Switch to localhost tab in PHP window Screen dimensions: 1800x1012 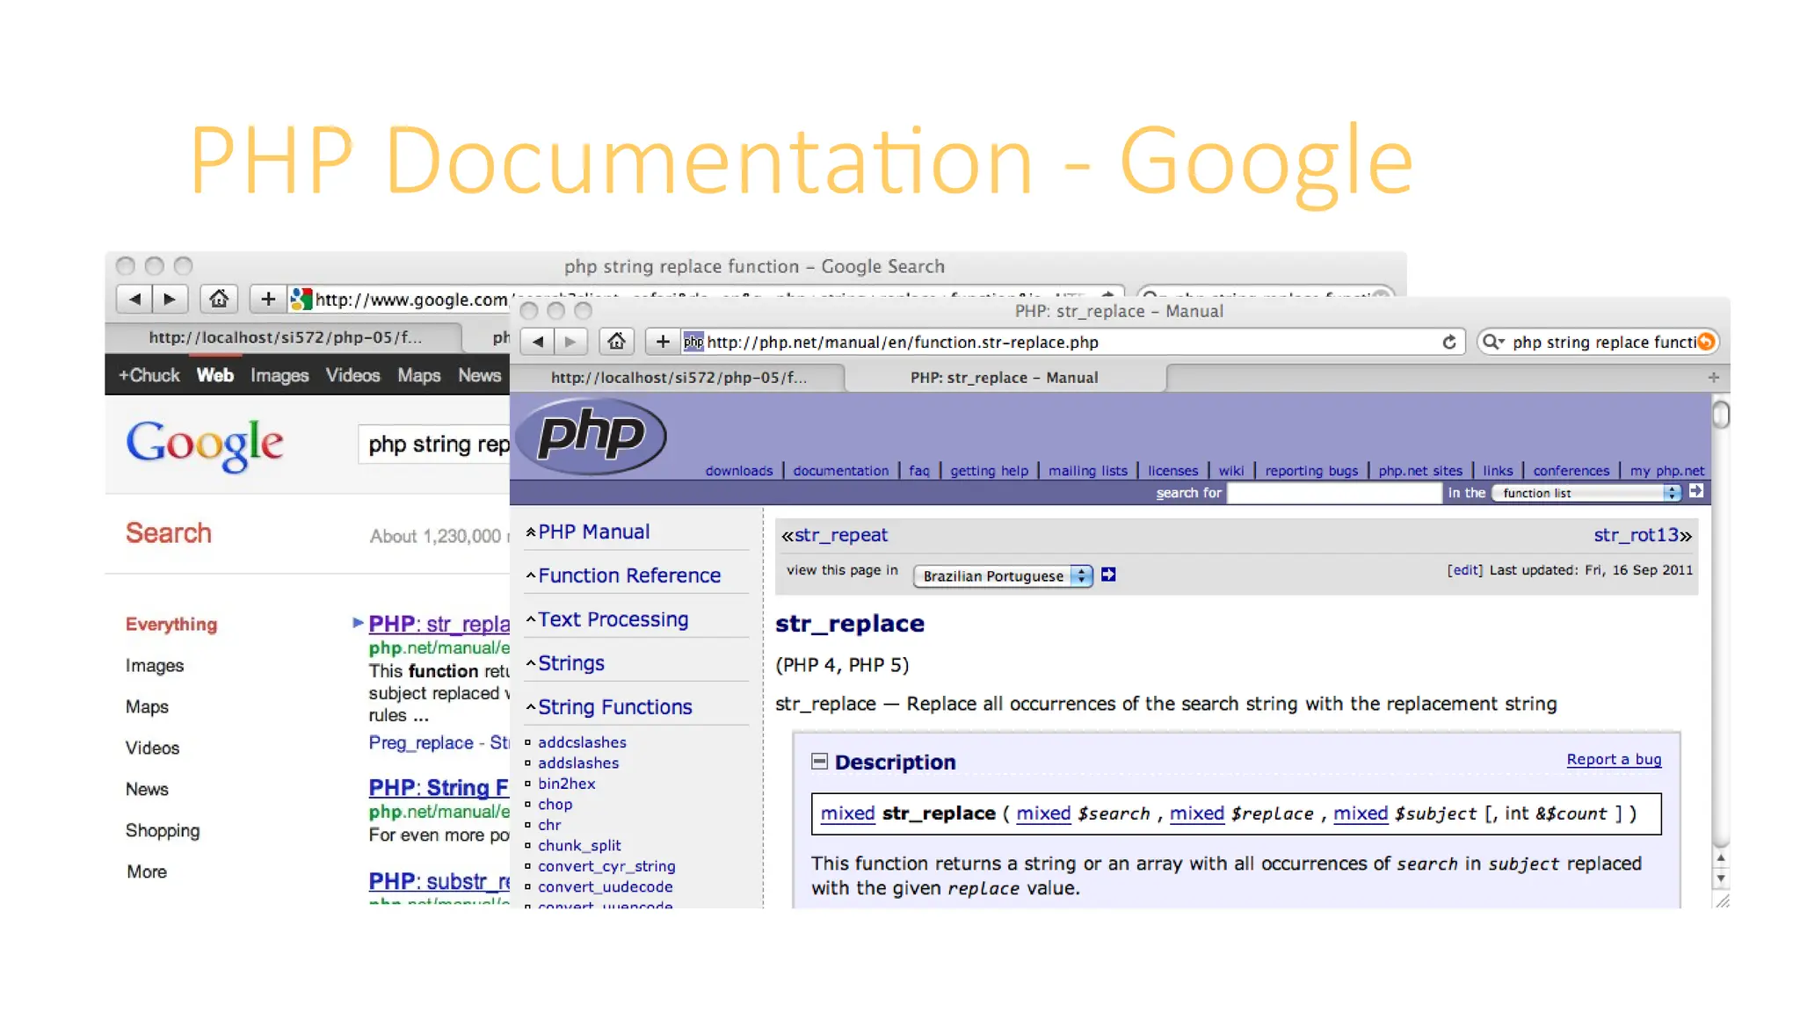click(x=678, y=378)
